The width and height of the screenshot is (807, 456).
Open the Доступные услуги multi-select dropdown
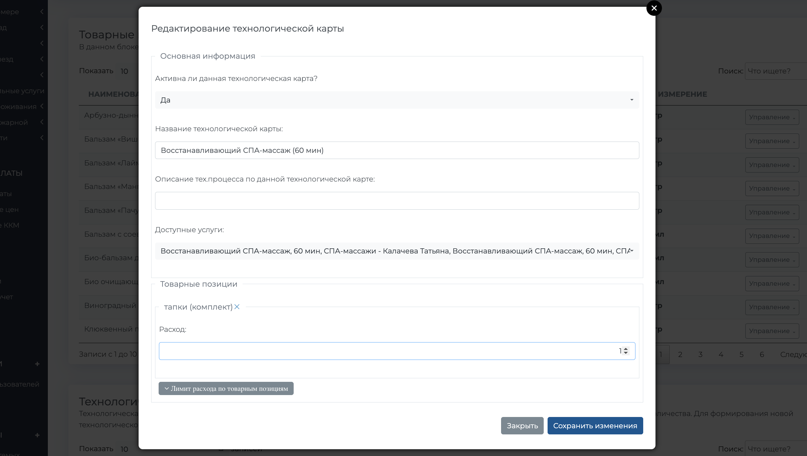[397, 251]
